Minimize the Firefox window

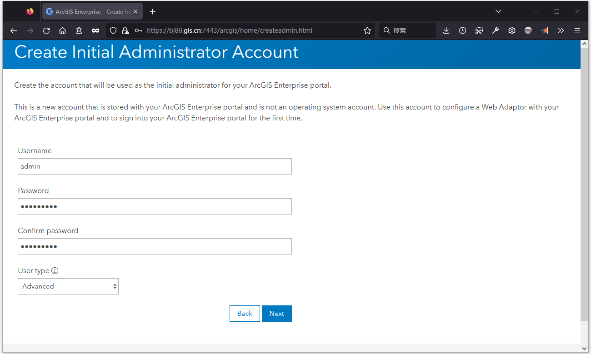click(536, 11)
